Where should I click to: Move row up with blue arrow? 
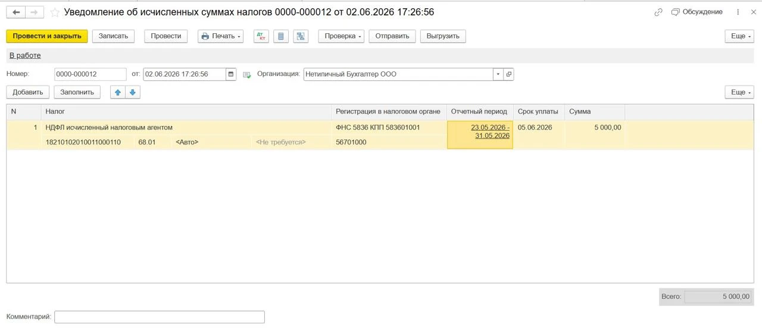[118, 92]
